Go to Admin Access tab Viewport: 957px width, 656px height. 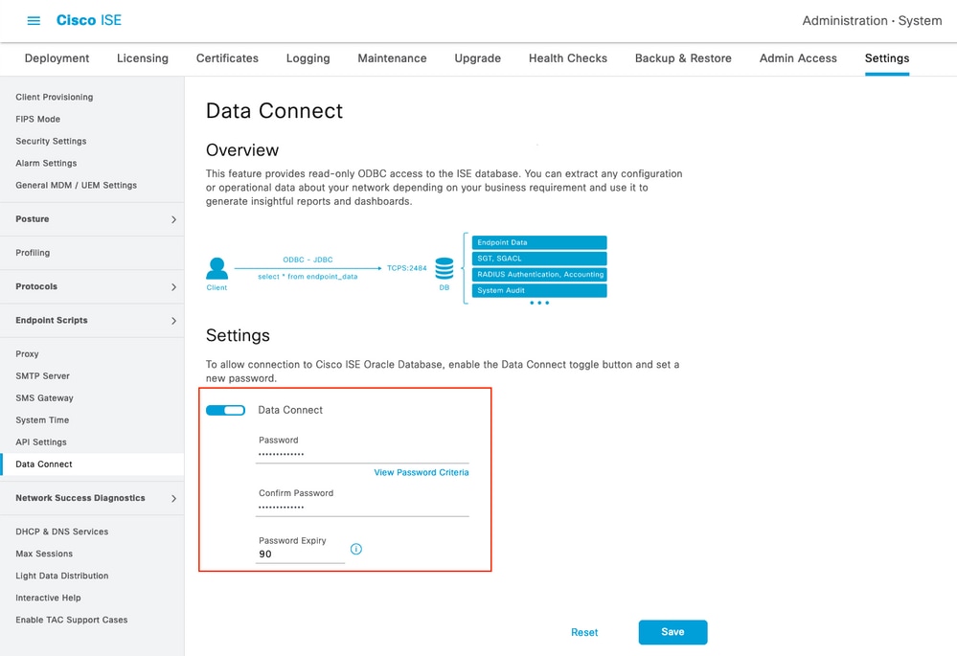798,58
